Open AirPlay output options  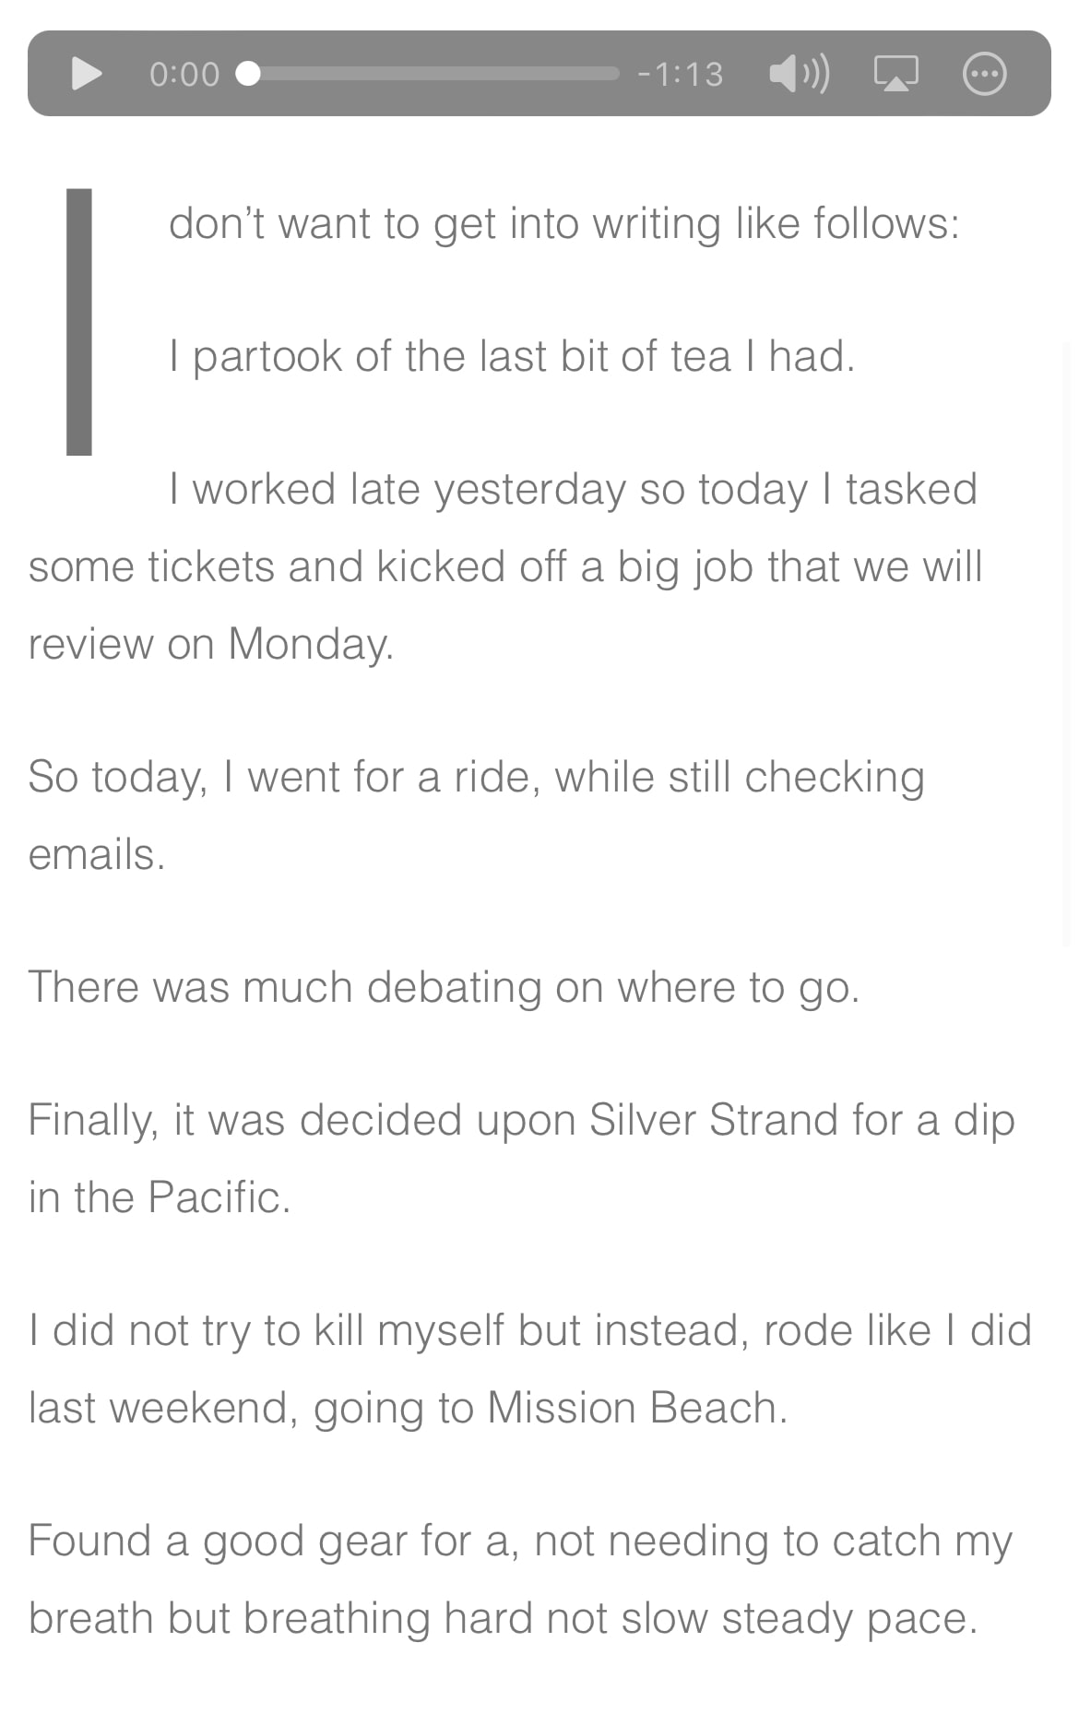click(895, 74)
